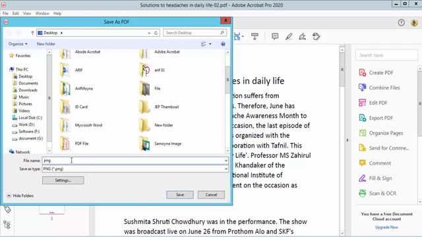This screenshot has height=237, width=422.
Task: Open the PDF File folder
Action: (74, 144)
